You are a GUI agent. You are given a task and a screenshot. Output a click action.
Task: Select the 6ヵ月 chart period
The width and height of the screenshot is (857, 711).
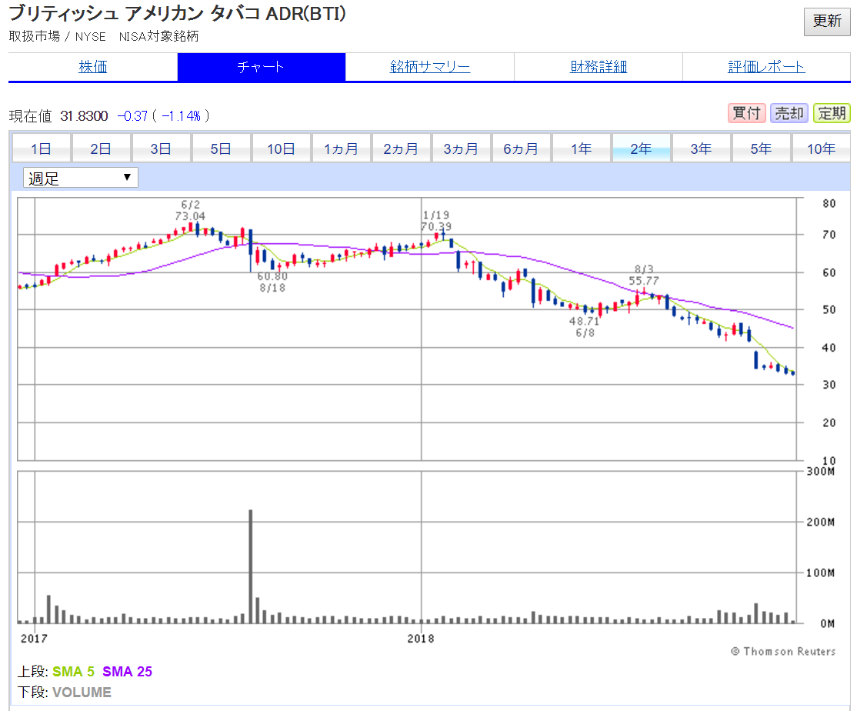[x=521, y=149]
